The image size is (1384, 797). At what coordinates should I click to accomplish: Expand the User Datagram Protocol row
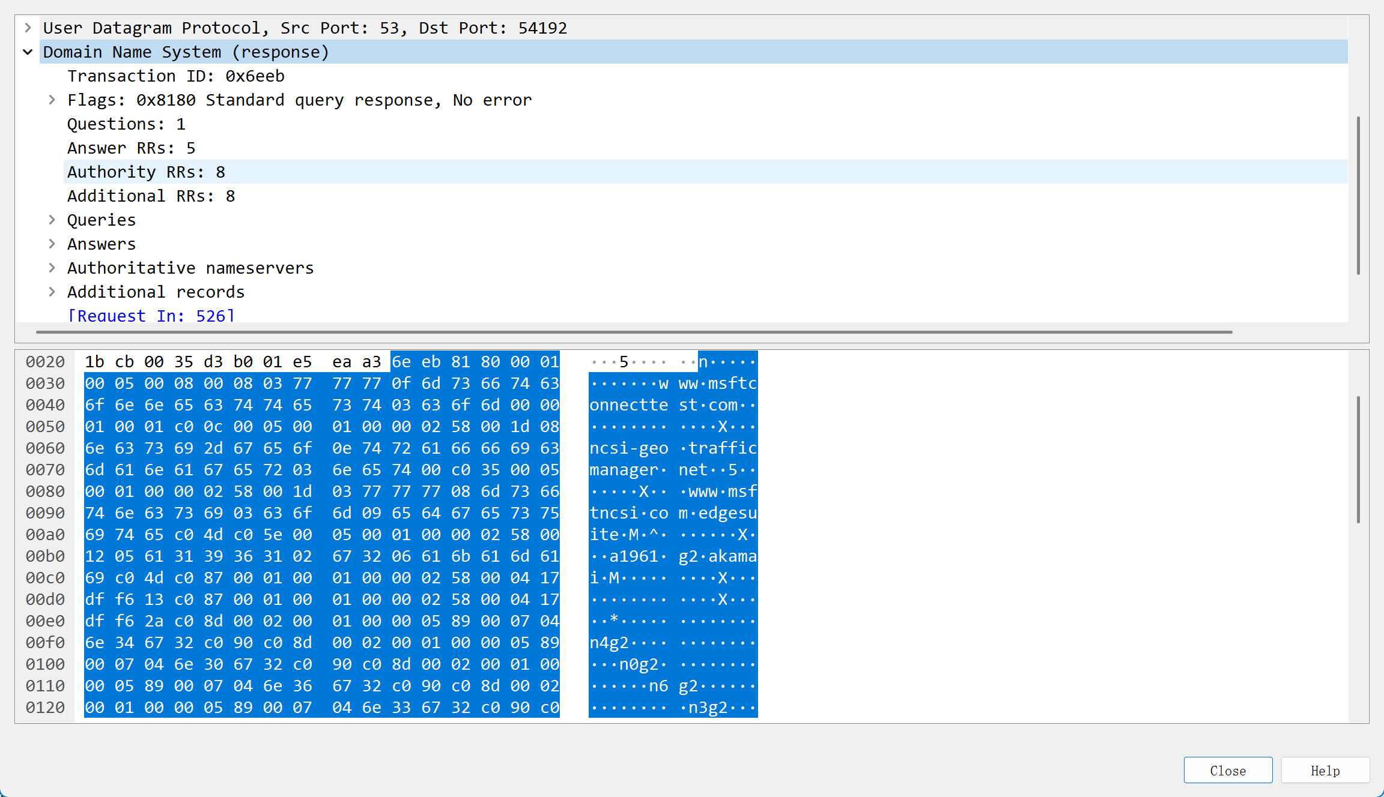tap(28, 28)
